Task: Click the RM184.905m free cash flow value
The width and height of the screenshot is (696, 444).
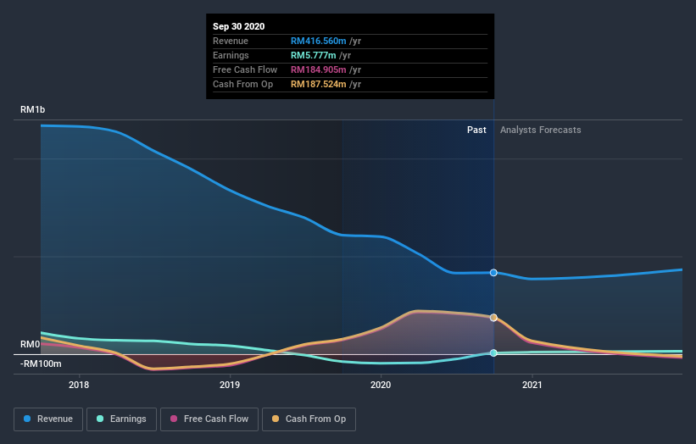Action: coord(318,69)
